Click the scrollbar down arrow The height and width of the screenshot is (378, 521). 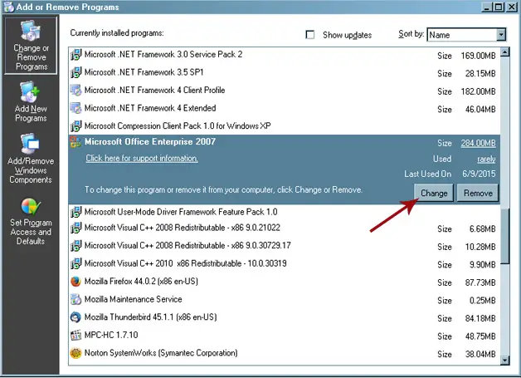tap(505, 360)
